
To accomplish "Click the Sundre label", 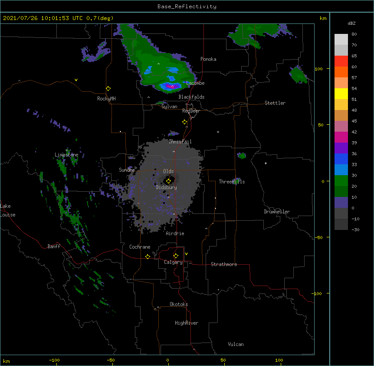I will point(127,170).
